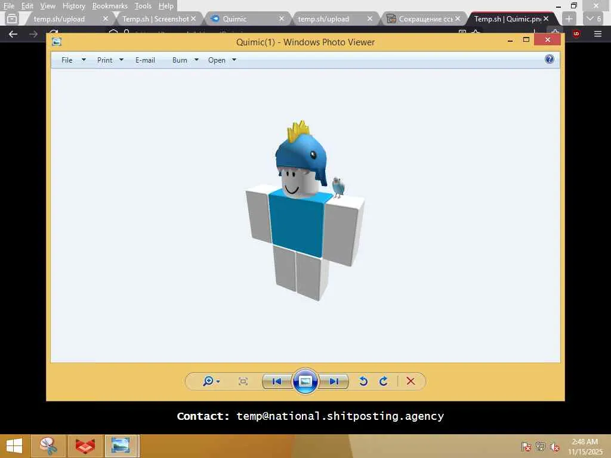The height and width of the screenshot is (458, 611).
Task: Expand the Print dropdown arrow
Action: tap(121, 60)
